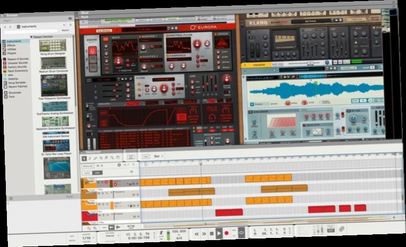Select the Kong Drum Designer thumbnail
This screenshot has width=406, height=247.
click(53, 46)
